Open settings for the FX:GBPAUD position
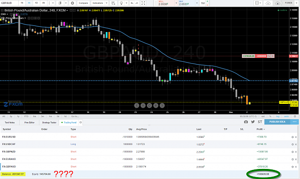The height and width of the screenshot is (179, 300). click(x=292, y=167)
